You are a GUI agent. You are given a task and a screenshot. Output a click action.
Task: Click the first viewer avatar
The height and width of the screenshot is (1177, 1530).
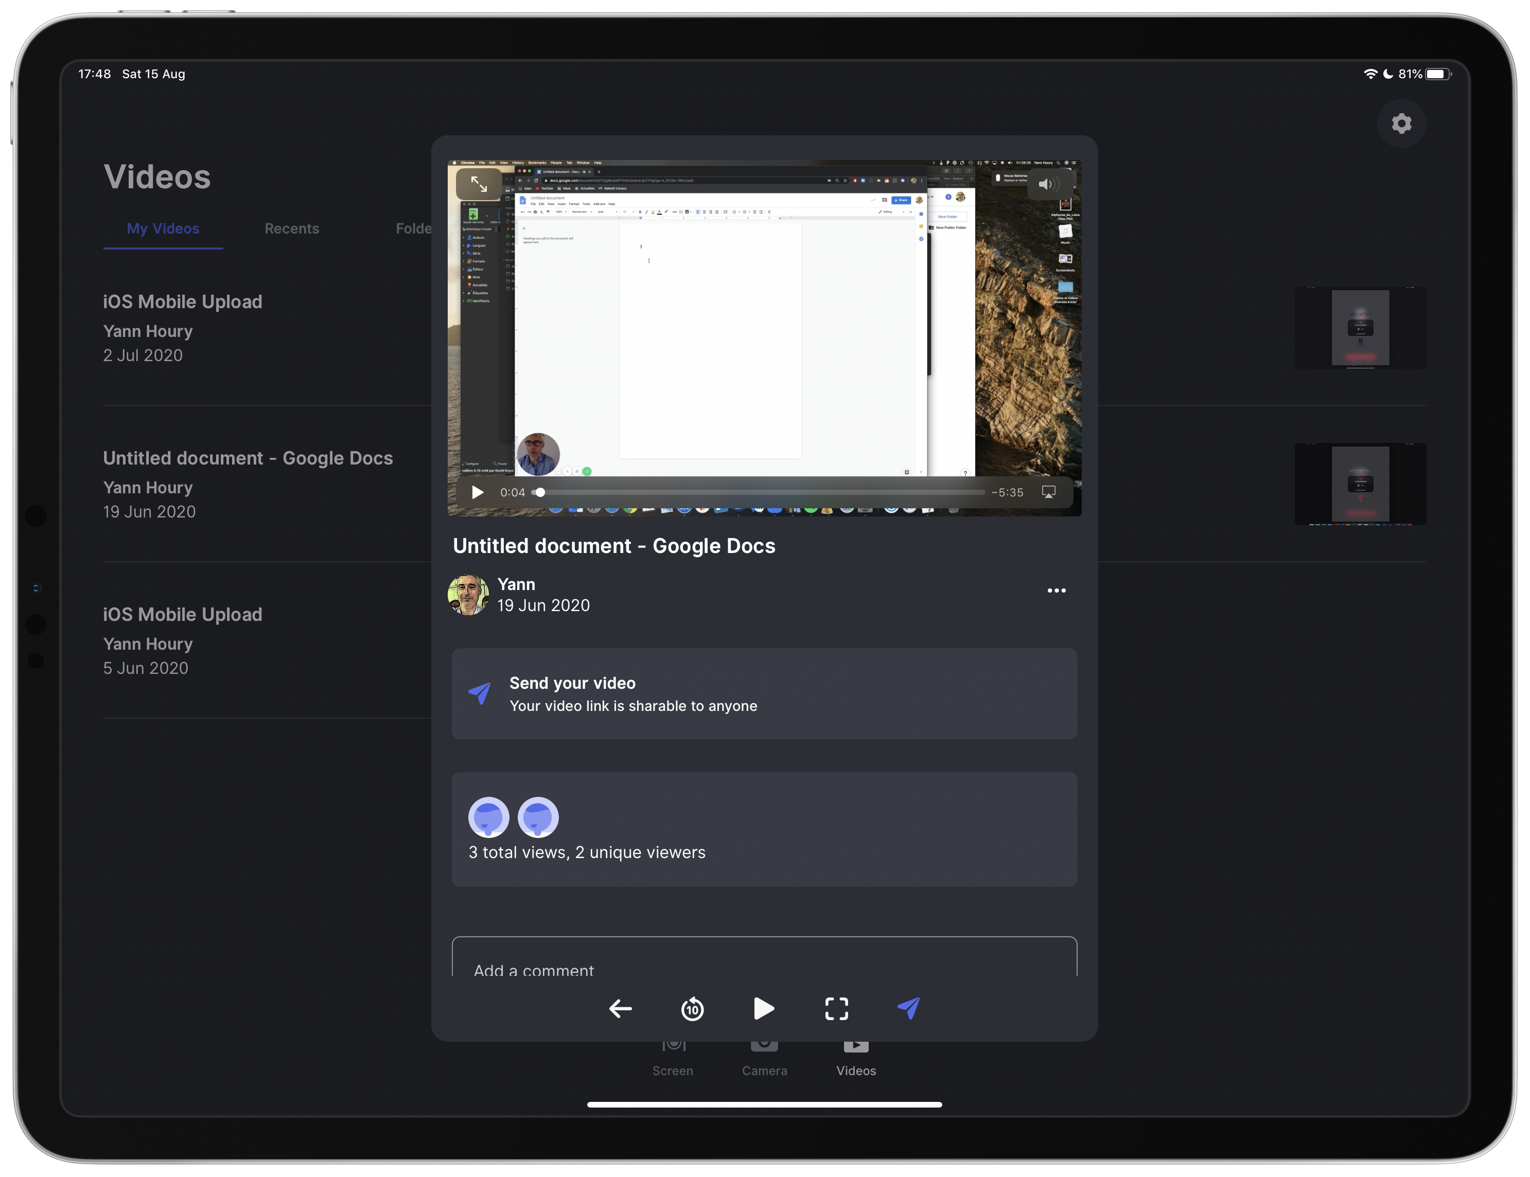pos(488,817)
